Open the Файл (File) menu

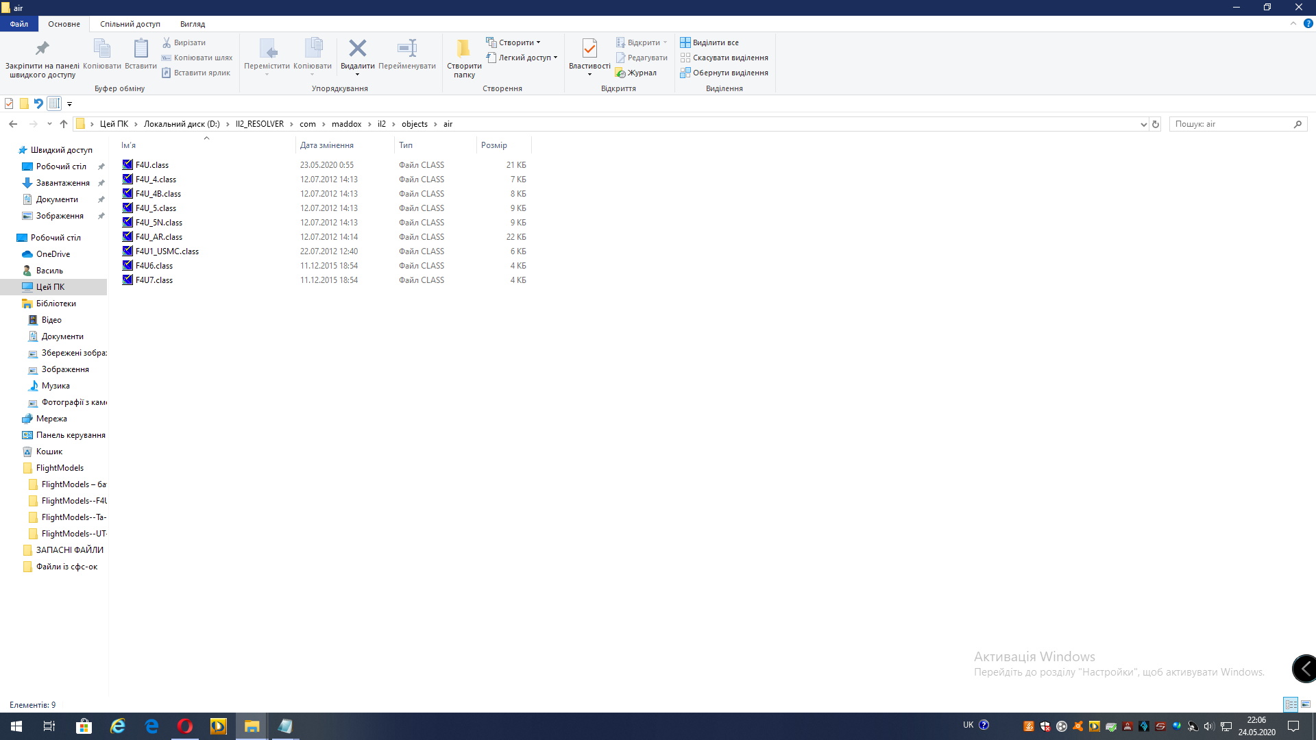pyautogui.click(x=19, y=24)
